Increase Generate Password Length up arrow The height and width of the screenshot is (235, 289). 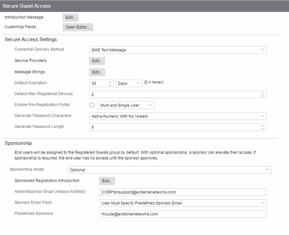(262, 126)
